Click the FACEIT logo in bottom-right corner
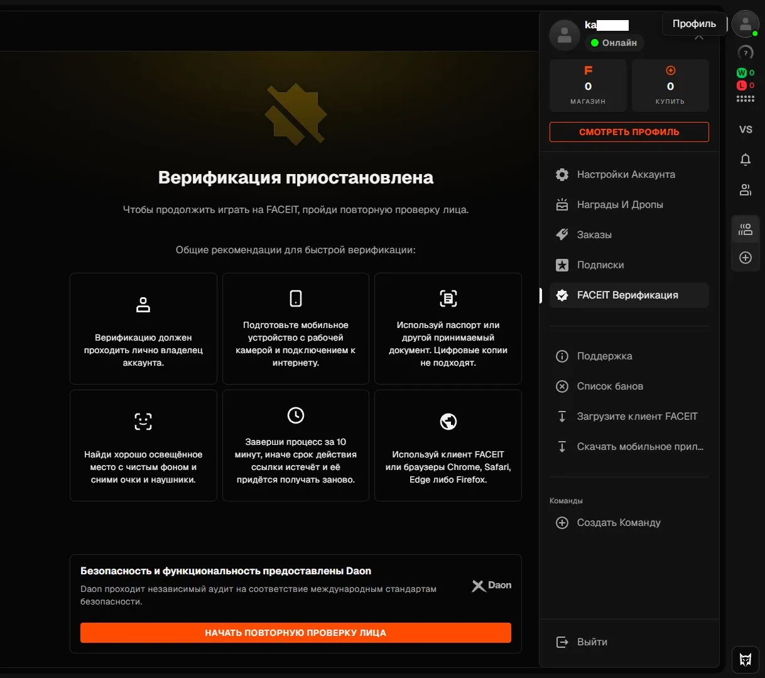This screenshot has height=678, width=765. [746, 660]
